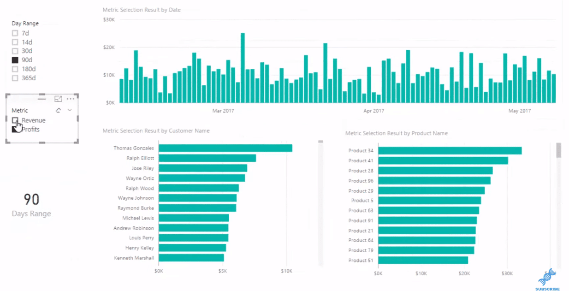Check the 365d day range box
The height and width of the screenshot is (291, 569).
click(15, 78)
